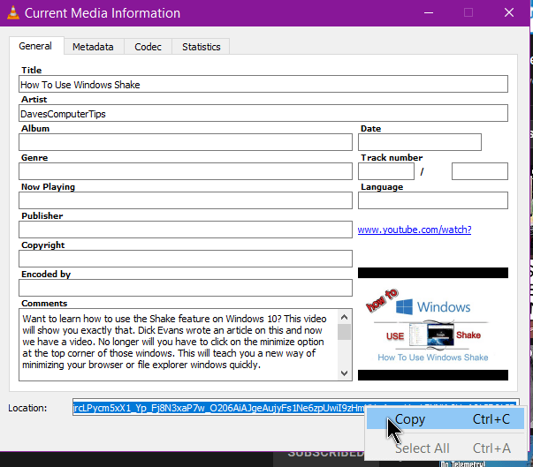533x467 pixels.
Task: Click the empty Language field
Action: (x=433, y=200)
